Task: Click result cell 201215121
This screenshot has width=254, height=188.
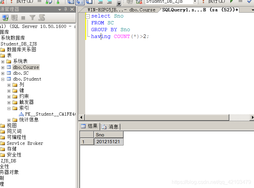Action: pyautogui.click(x=109, y=142)
